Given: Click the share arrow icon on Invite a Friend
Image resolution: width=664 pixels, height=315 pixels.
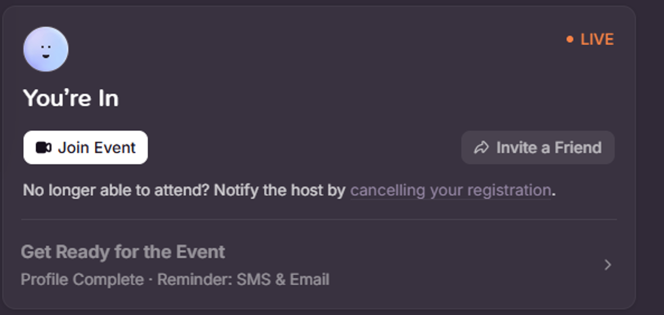Looking at the screenshot, I should coord(481,148).
